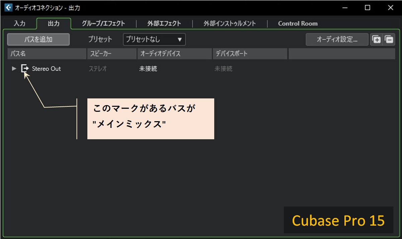Image resolution: width=402 pixels, height=239 pixels.
Task: Click the expand all buses icon
Action: pyautogui.click(x=377, y=39)
